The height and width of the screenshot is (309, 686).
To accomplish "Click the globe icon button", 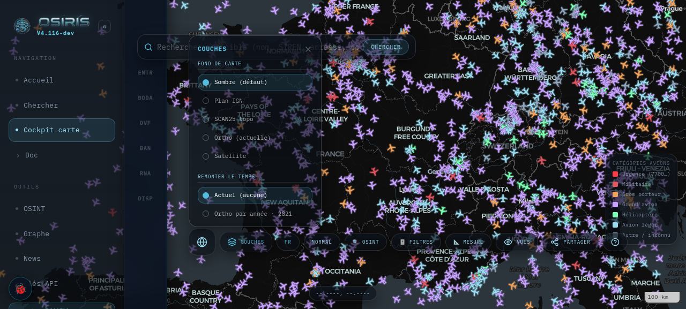I will [x=202, y=242].
